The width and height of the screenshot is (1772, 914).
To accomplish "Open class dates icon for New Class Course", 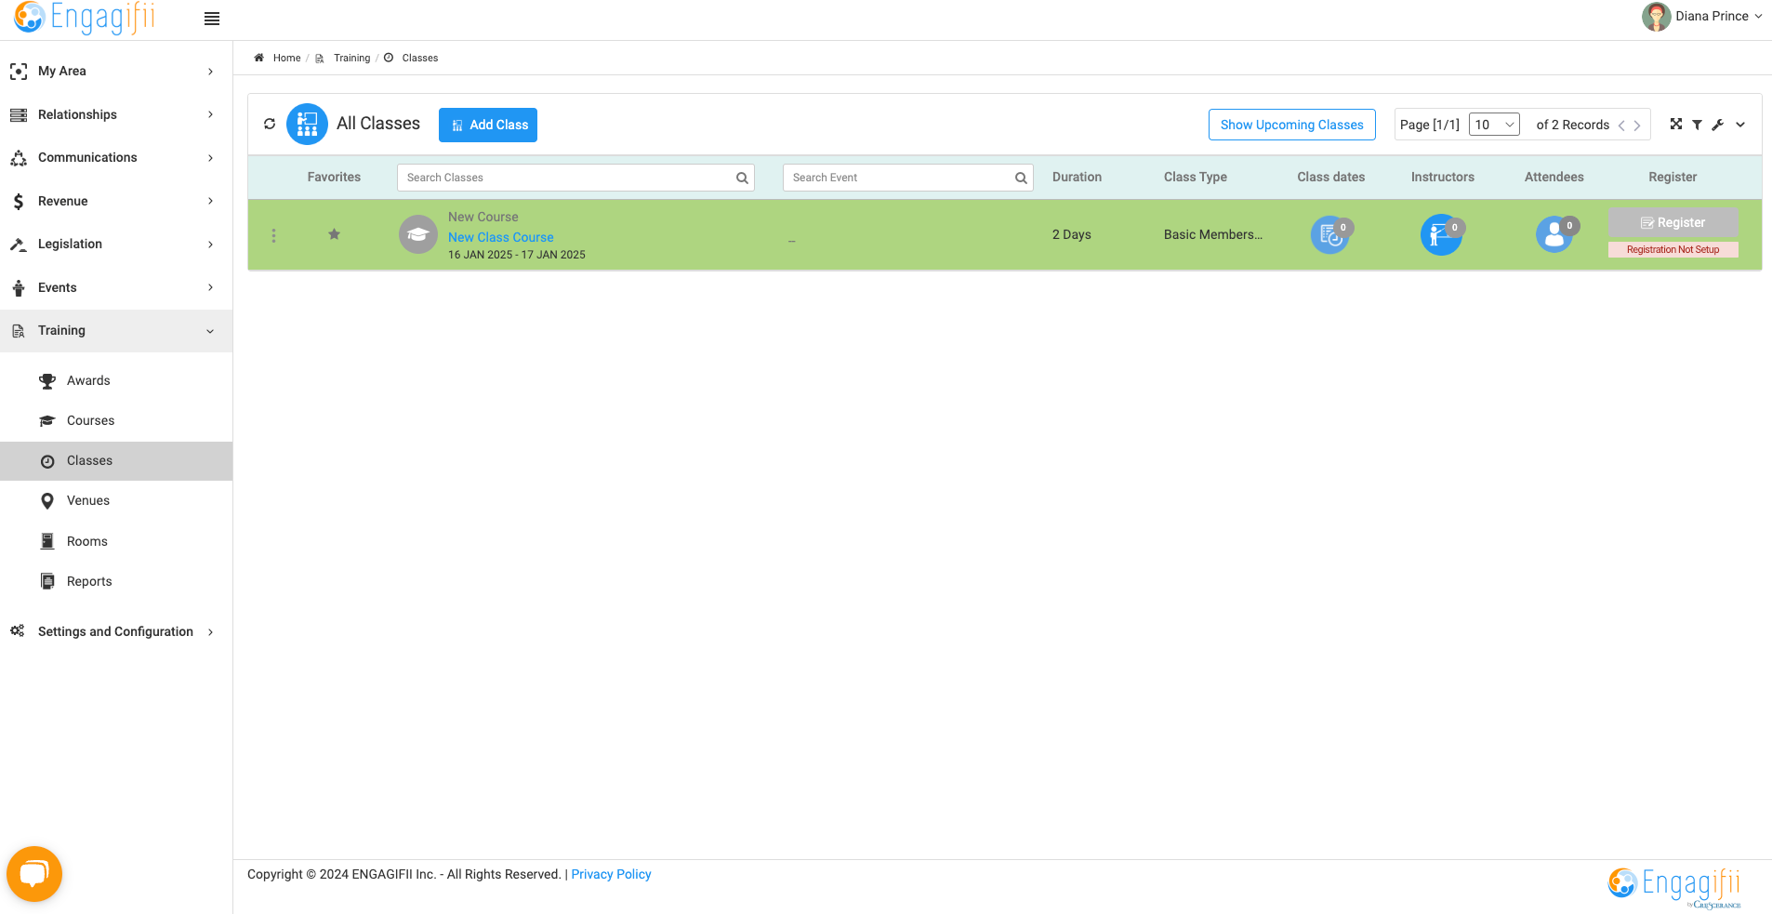I will (x=1331, y=235).
